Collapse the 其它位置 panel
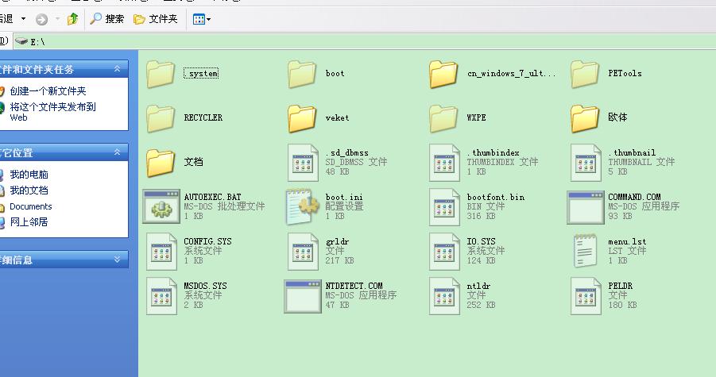Screen dimensions: 716x377 point(118,152)
